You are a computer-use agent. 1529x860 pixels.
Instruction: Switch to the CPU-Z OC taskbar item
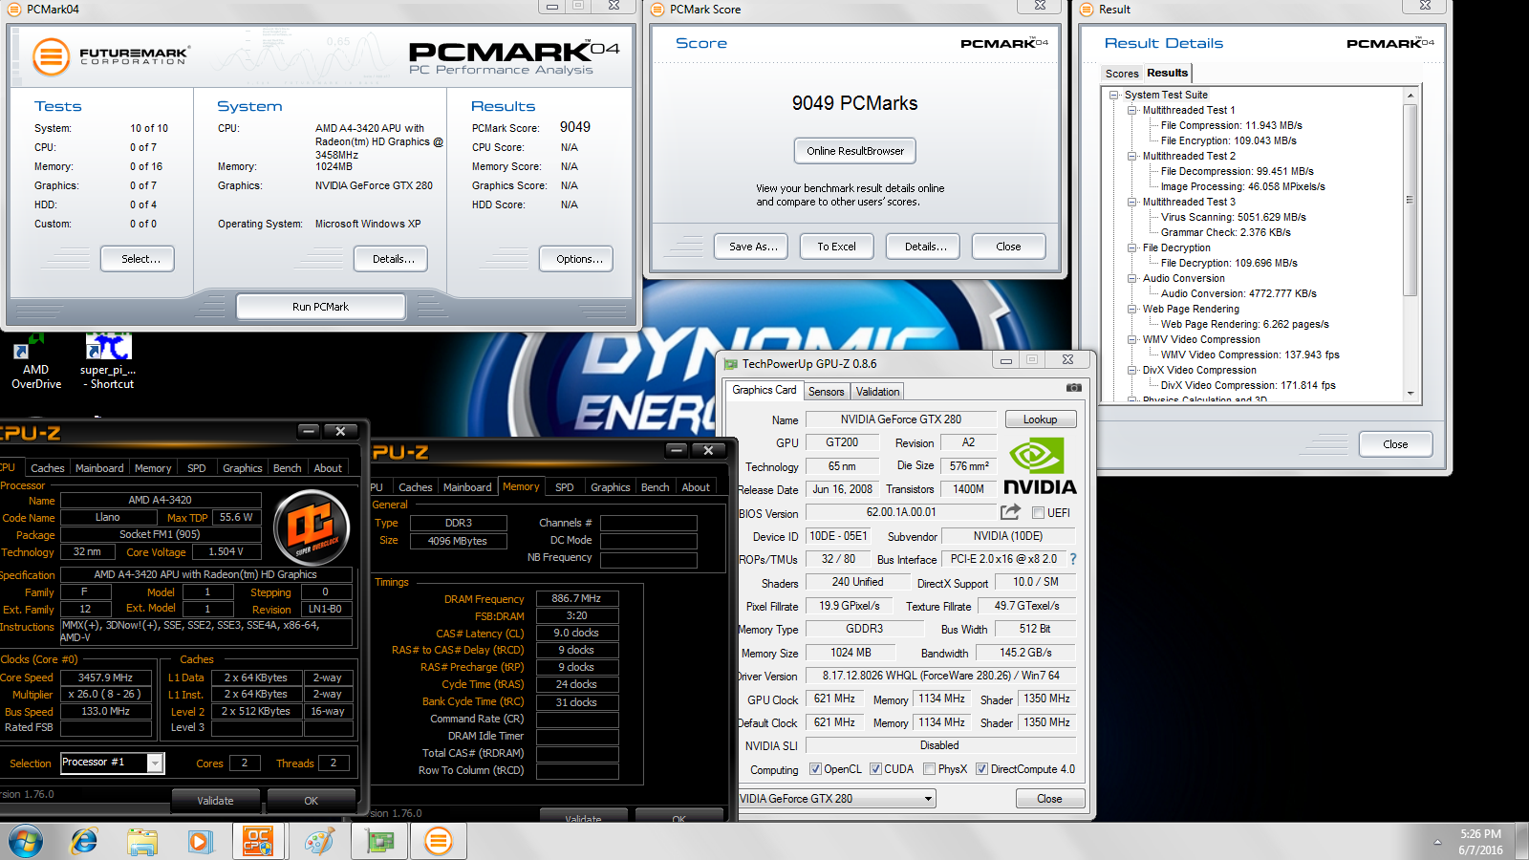[x=257, y=842]
